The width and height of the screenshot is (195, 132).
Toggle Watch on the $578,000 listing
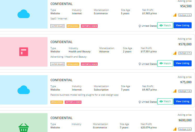(165, 63)
